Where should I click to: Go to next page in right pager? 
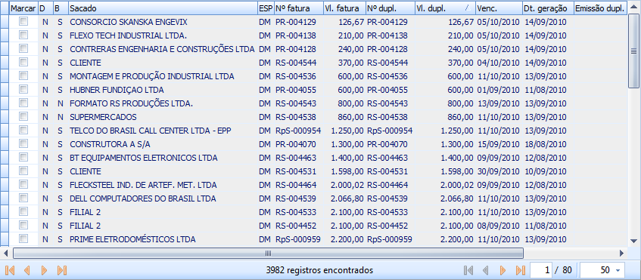tap(503, 270)
